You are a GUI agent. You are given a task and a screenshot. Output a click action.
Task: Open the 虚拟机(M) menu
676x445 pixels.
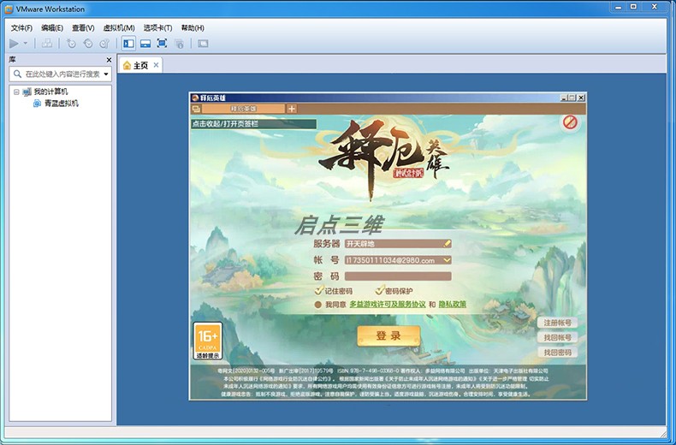[119, 28]
